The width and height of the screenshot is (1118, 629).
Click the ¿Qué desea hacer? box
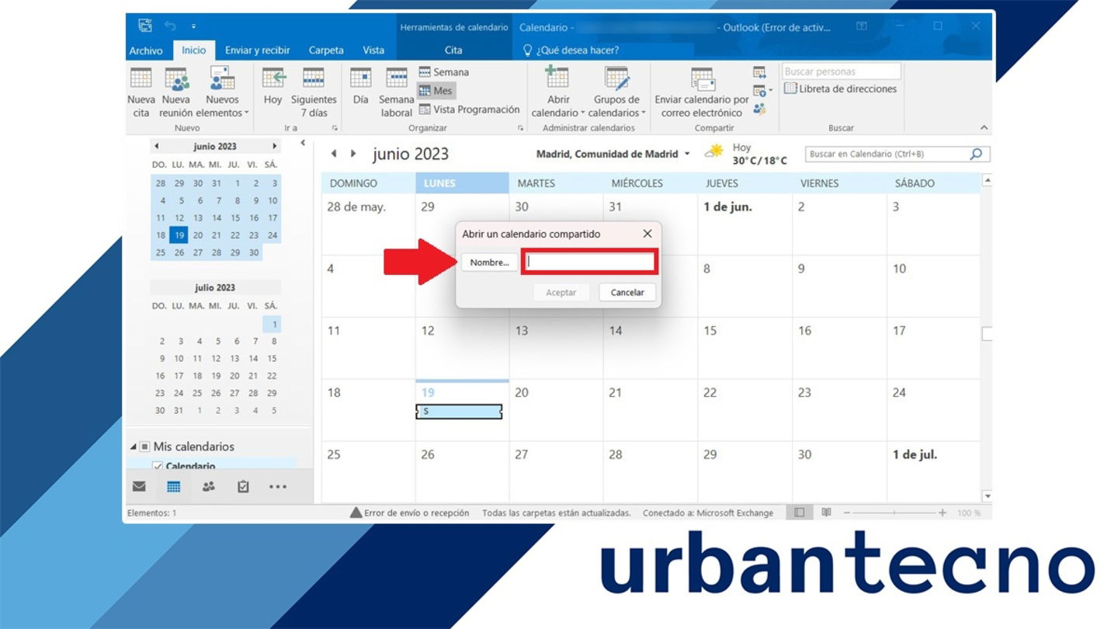click(571, 50)
